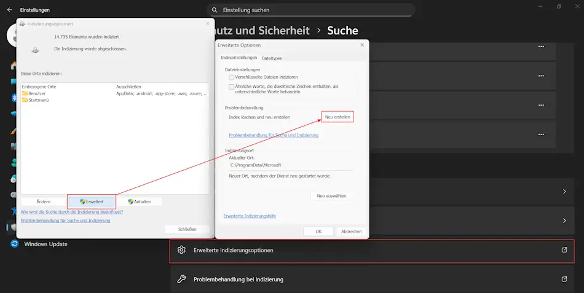Click the Erweitert button

click(92, 201)
